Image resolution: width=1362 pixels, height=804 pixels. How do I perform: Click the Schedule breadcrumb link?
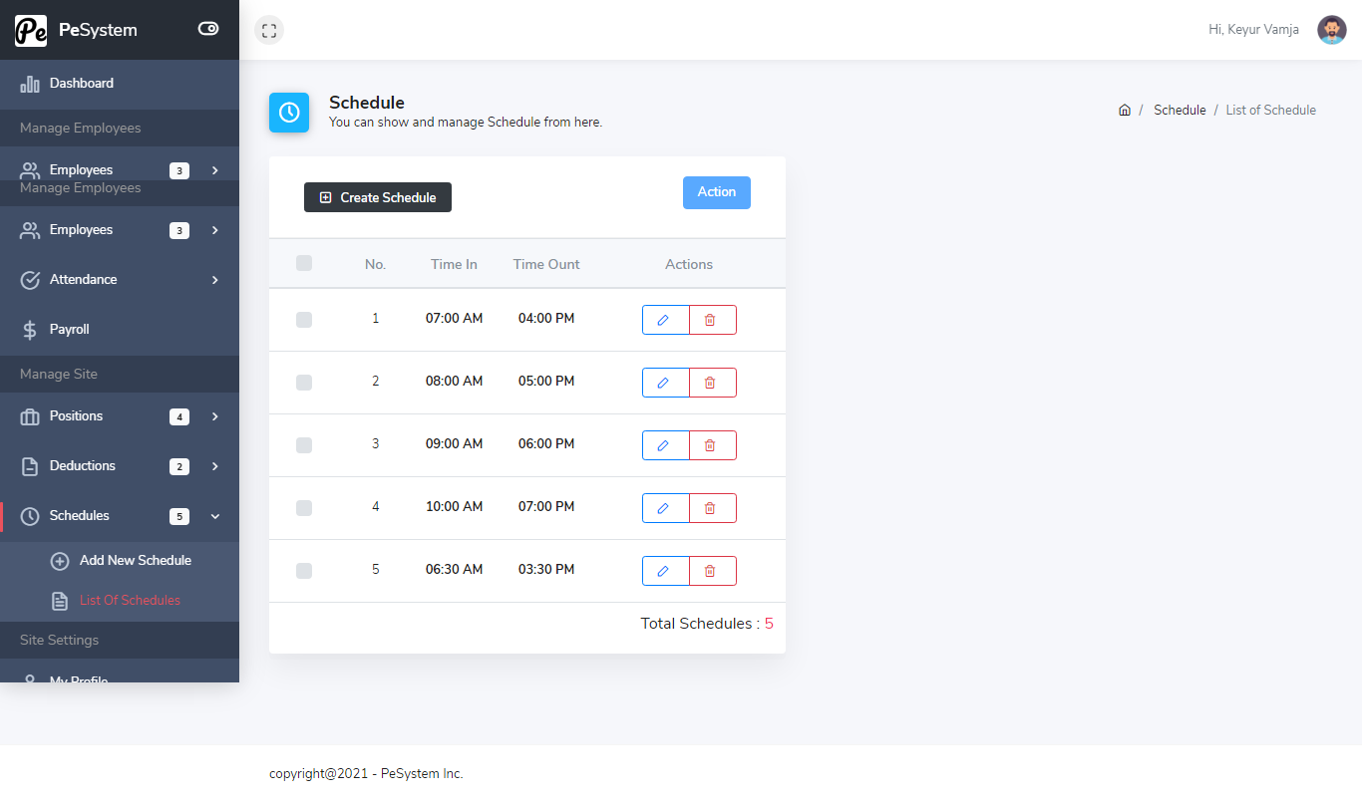click(1180, 110)
